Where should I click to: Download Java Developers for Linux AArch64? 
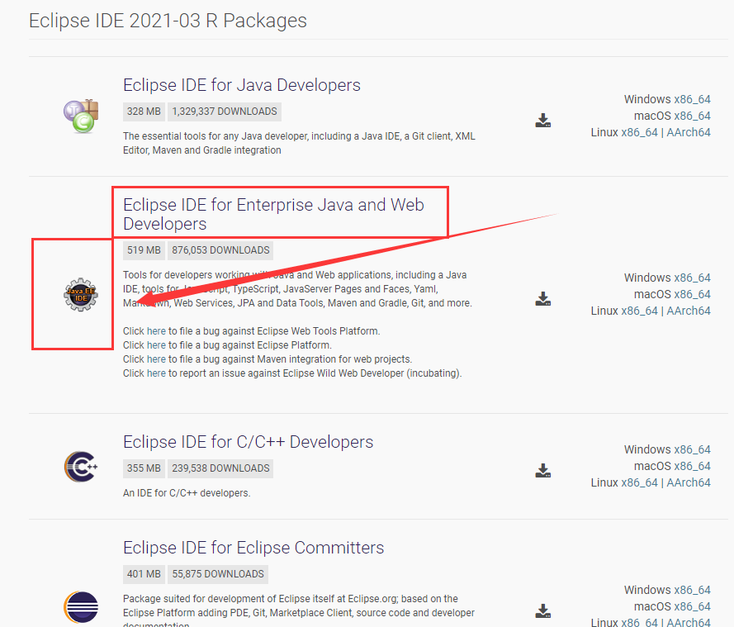(689, 132)
